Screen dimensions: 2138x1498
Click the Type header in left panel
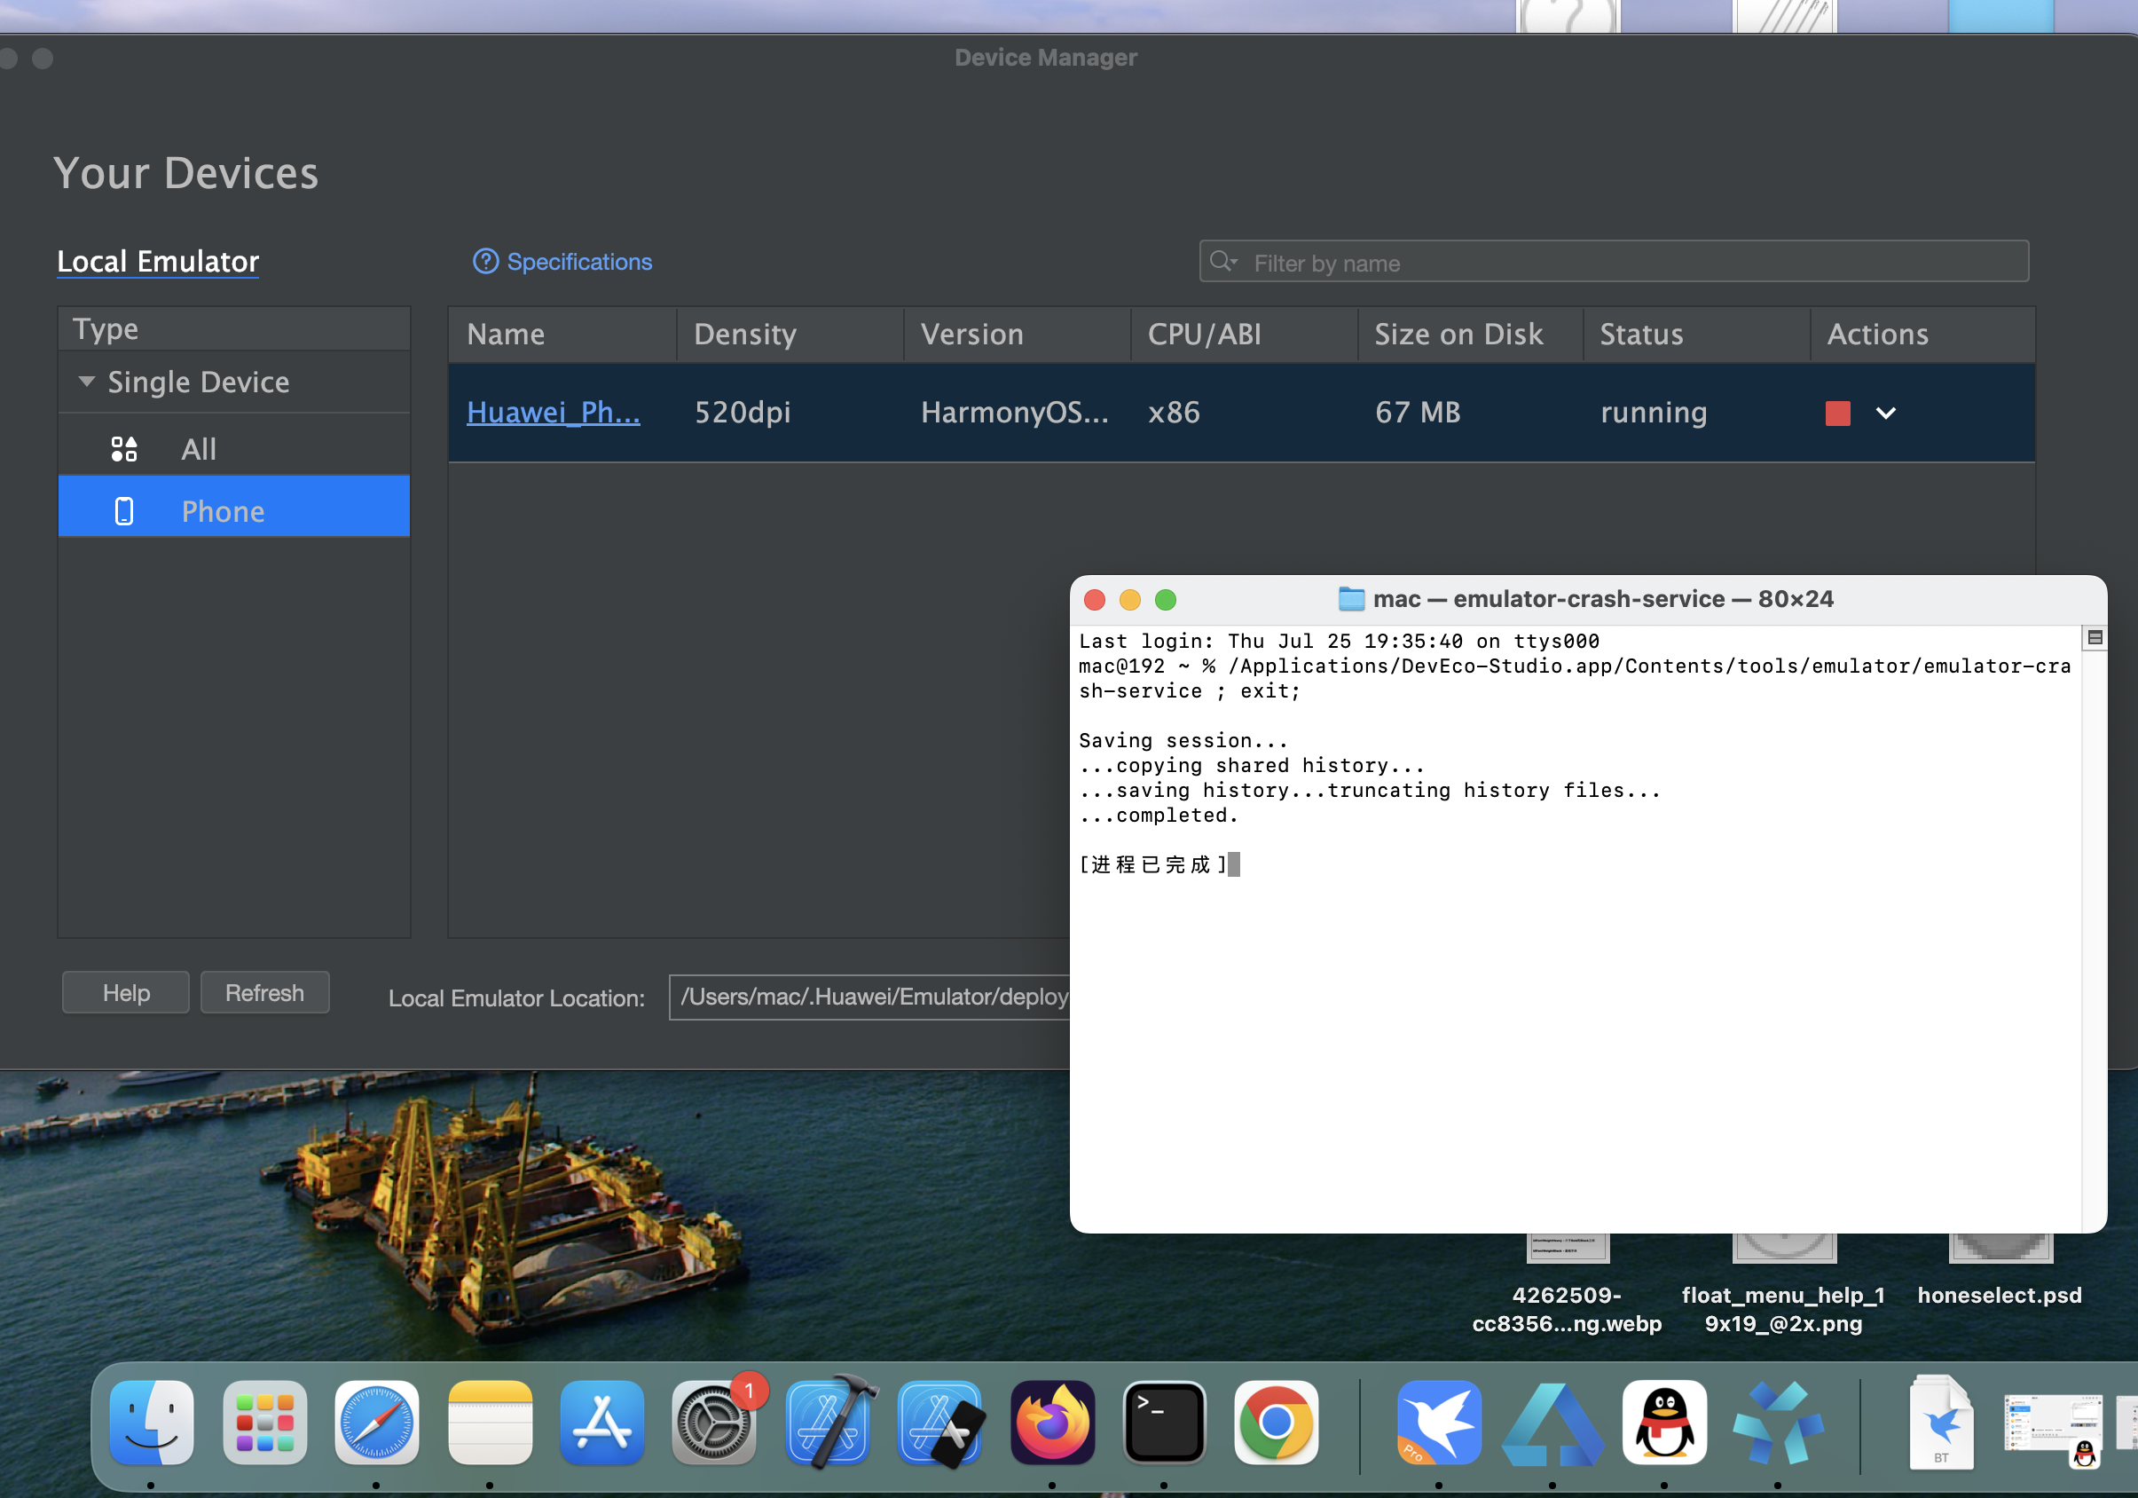click(233, 329)
